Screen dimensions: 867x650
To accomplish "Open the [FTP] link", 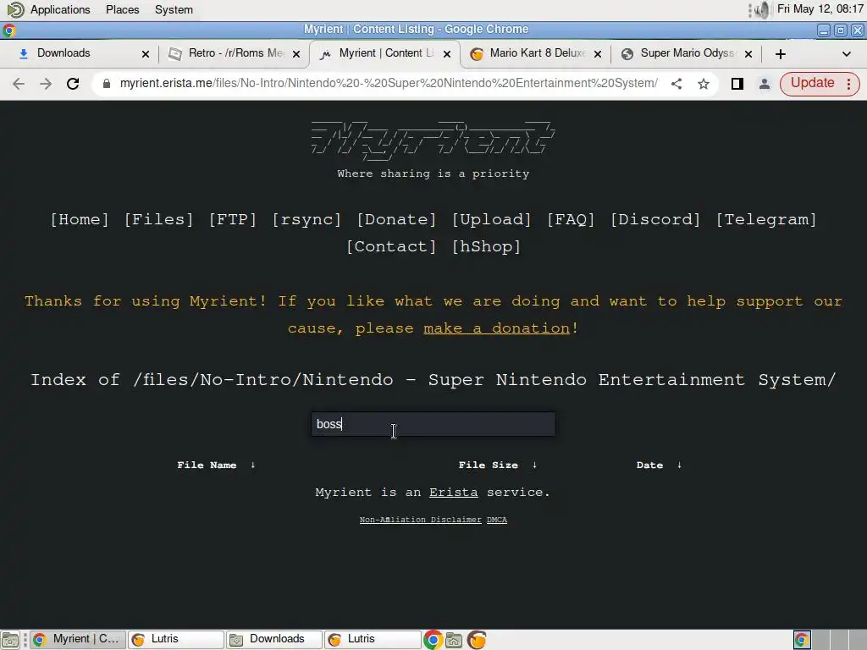I will tap(233, 219).
